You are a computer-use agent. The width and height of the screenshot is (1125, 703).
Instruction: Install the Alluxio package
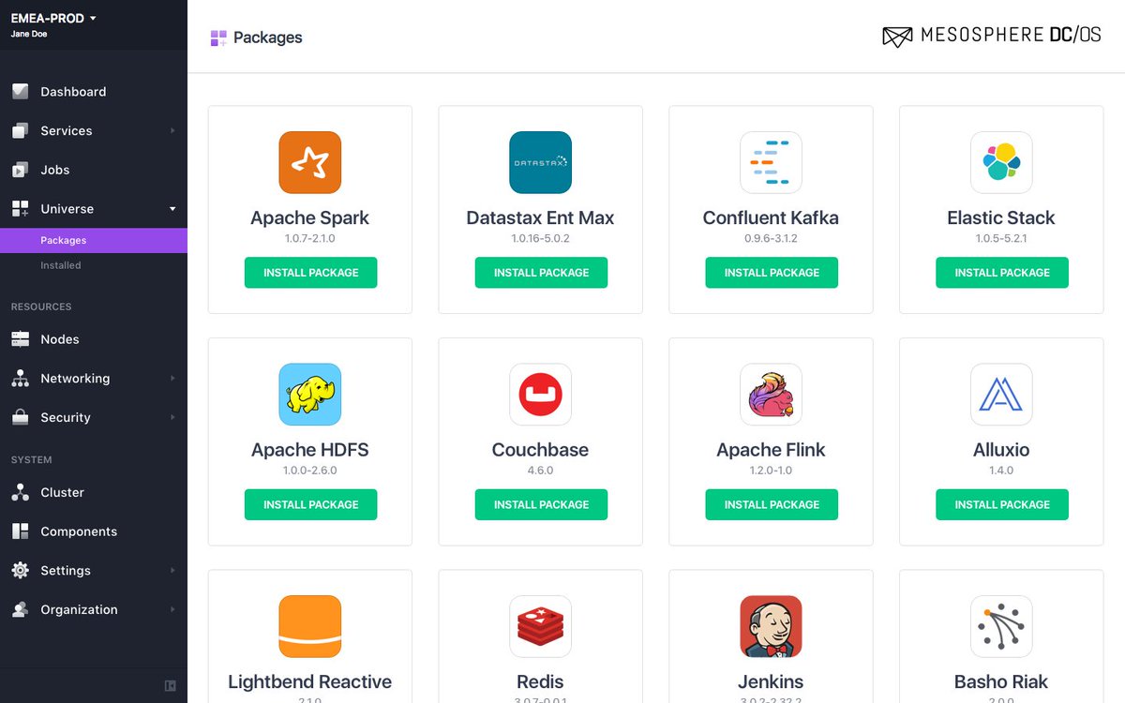click(1002, 504)
